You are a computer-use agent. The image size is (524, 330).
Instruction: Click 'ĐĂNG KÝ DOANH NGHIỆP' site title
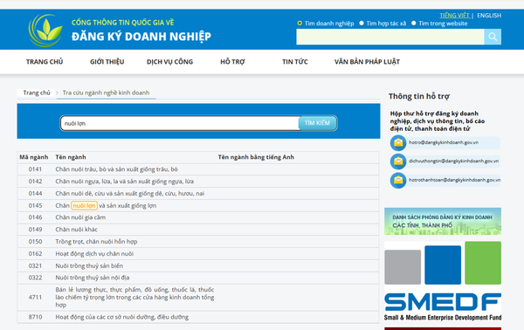coord(141,37)
